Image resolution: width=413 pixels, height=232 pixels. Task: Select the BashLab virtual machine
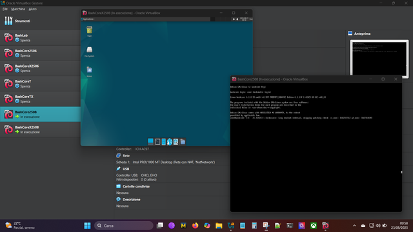40,37
